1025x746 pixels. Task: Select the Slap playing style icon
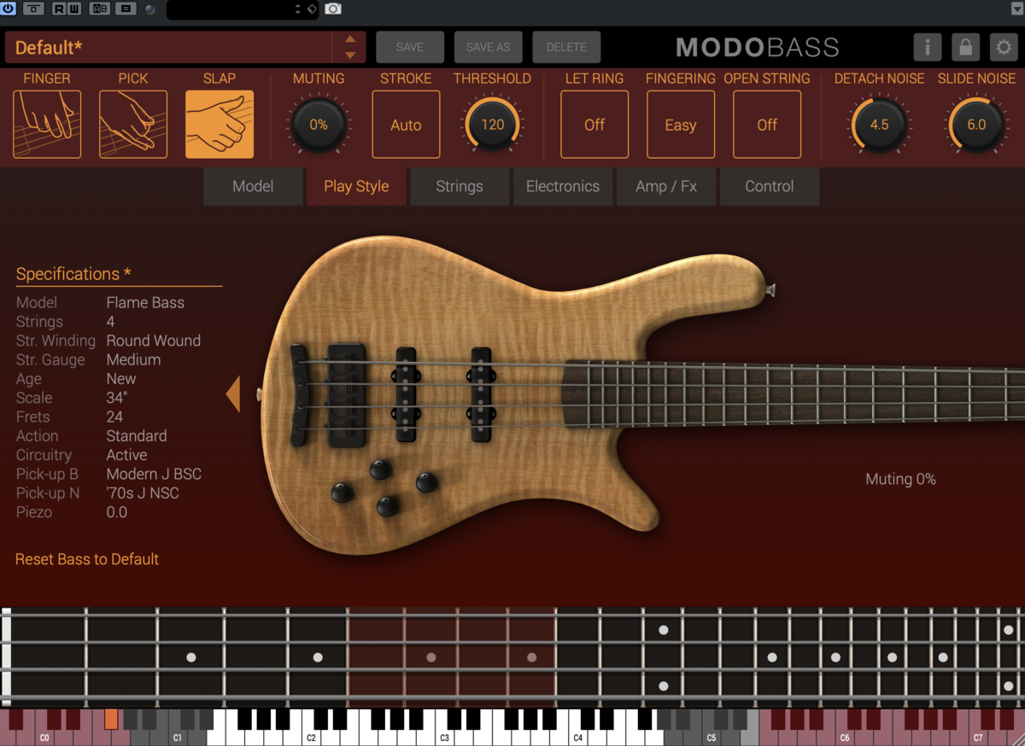[x=220, y=125]
